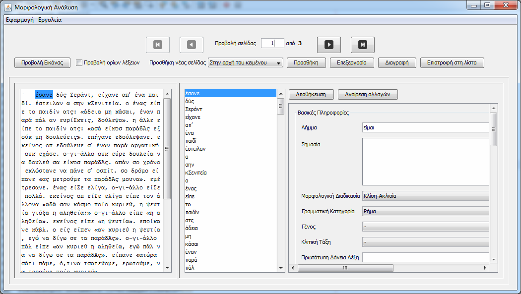
Task: Click the Java application icon in the title bar
Action: [7, 7]
